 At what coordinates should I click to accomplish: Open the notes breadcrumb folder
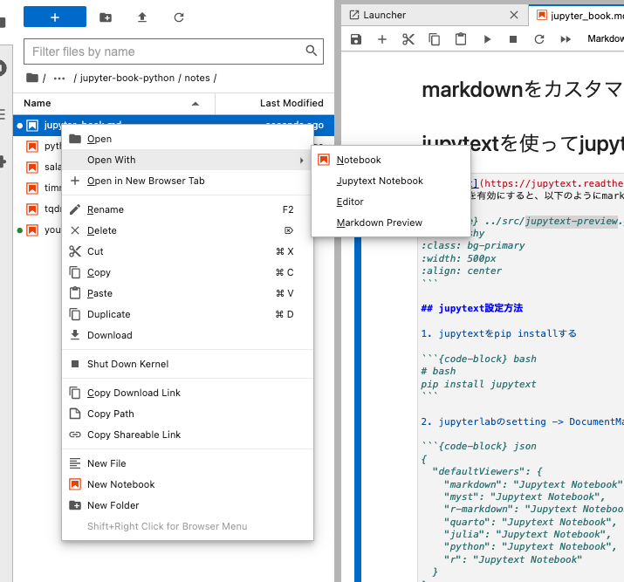pyautogui.click(x=197, y=78)
